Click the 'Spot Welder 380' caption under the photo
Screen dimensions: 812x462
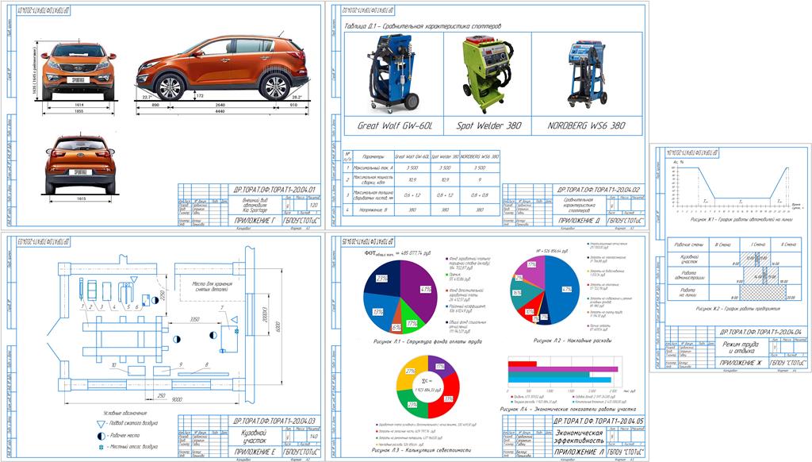(488, 126)
